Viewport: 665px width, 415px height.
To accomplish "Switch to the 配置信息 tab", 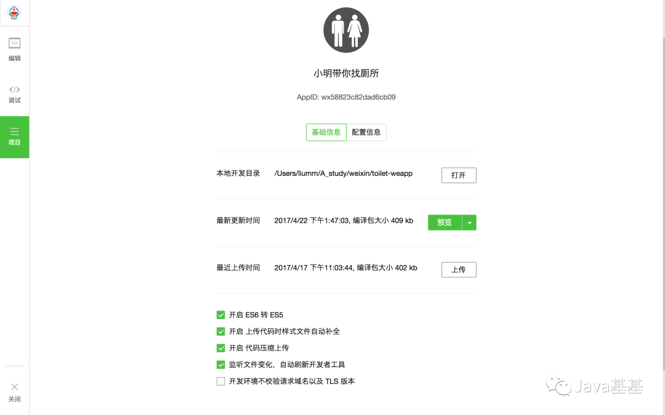I will click(366, 132).
